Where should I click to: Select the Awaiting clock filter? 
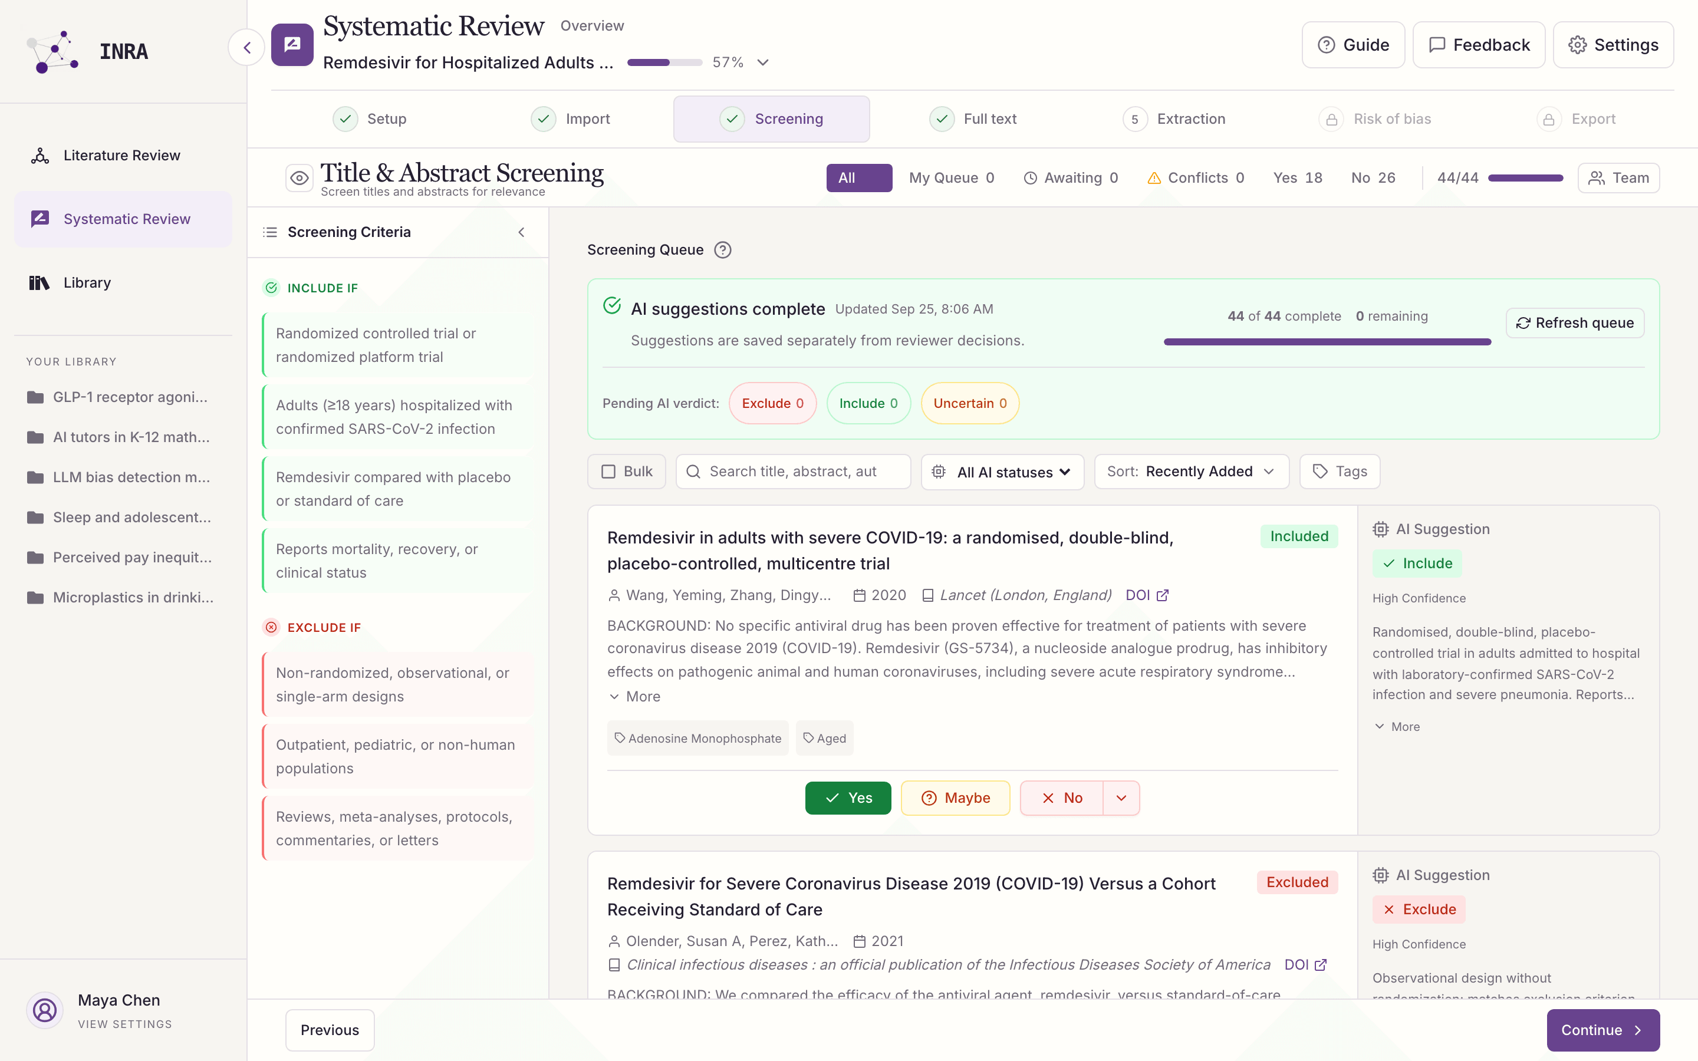point(1071,178)
